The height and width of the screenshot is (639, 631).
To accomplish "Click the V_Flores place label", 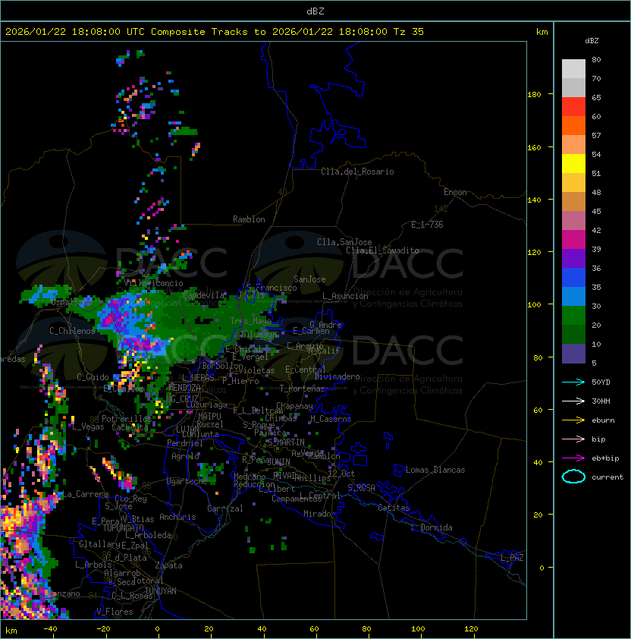I will 115,612.
